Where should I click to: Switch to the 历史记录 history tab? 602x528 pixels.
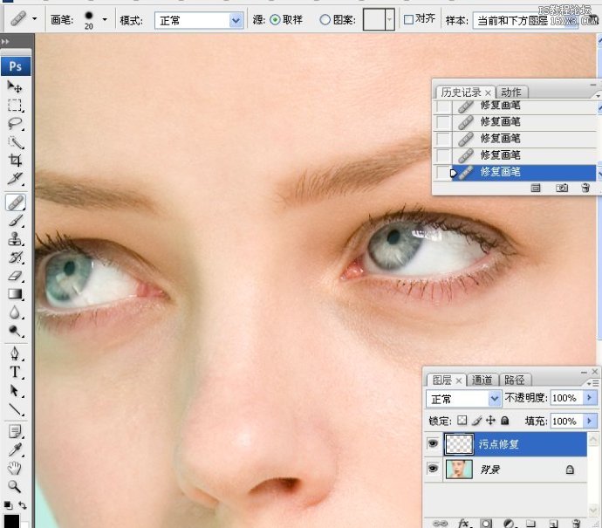coord(461,93)
